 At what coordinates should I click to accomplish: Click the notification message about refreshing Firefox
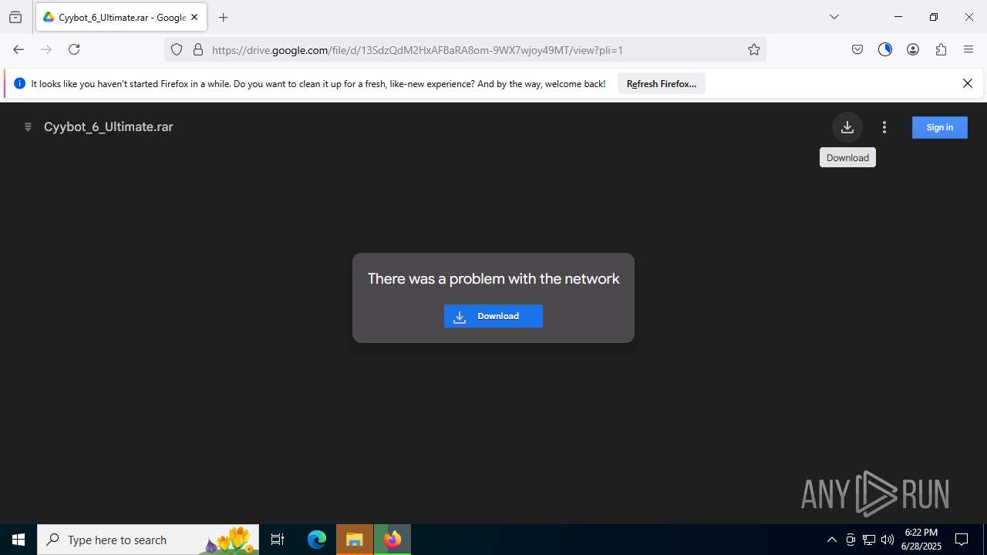pos(318,83)
